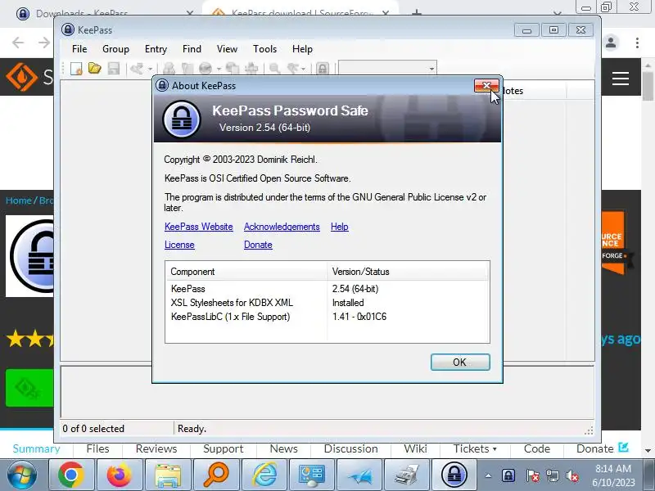This screenshot has width=655, height=491.
Task: Click the Show Entries toolbar icon
Action: point(293,69)
